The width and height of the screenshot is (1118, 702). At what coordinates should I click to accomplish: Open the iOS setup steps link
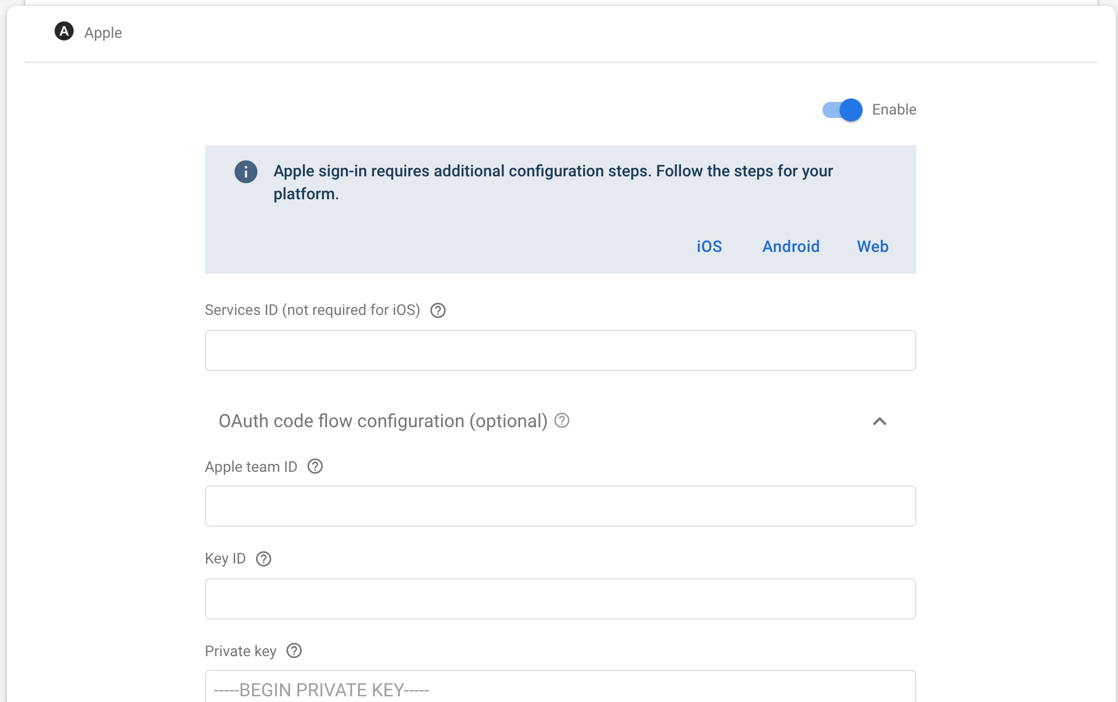click(x=709, y=247)
